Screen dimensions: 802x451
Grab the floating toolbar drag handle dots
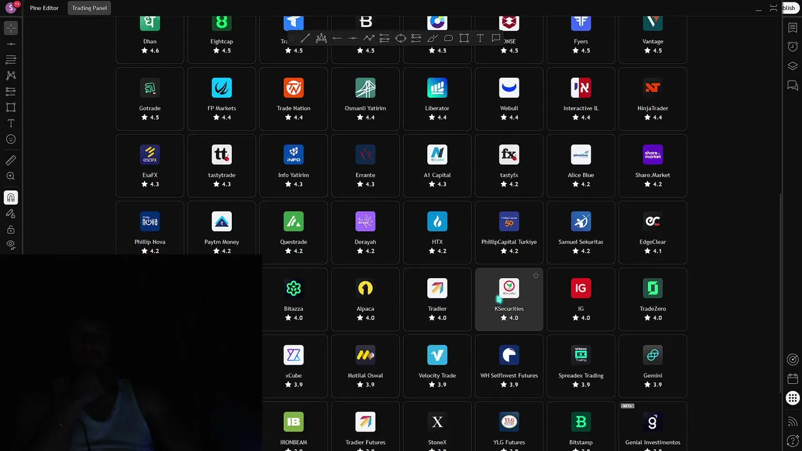click(291, 38)
